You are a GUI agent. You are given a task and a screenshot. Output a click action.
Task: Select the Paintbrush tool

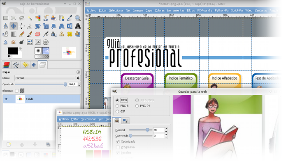tap(30, 34)
